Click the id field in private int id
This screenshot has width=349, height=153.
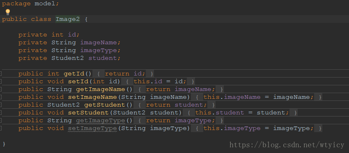pyautogui.click(x=72, y=35)
